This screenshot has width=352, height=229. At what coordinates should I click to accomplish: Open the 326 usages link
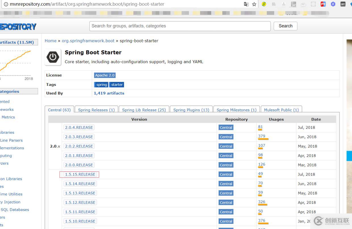click(261, 202)
